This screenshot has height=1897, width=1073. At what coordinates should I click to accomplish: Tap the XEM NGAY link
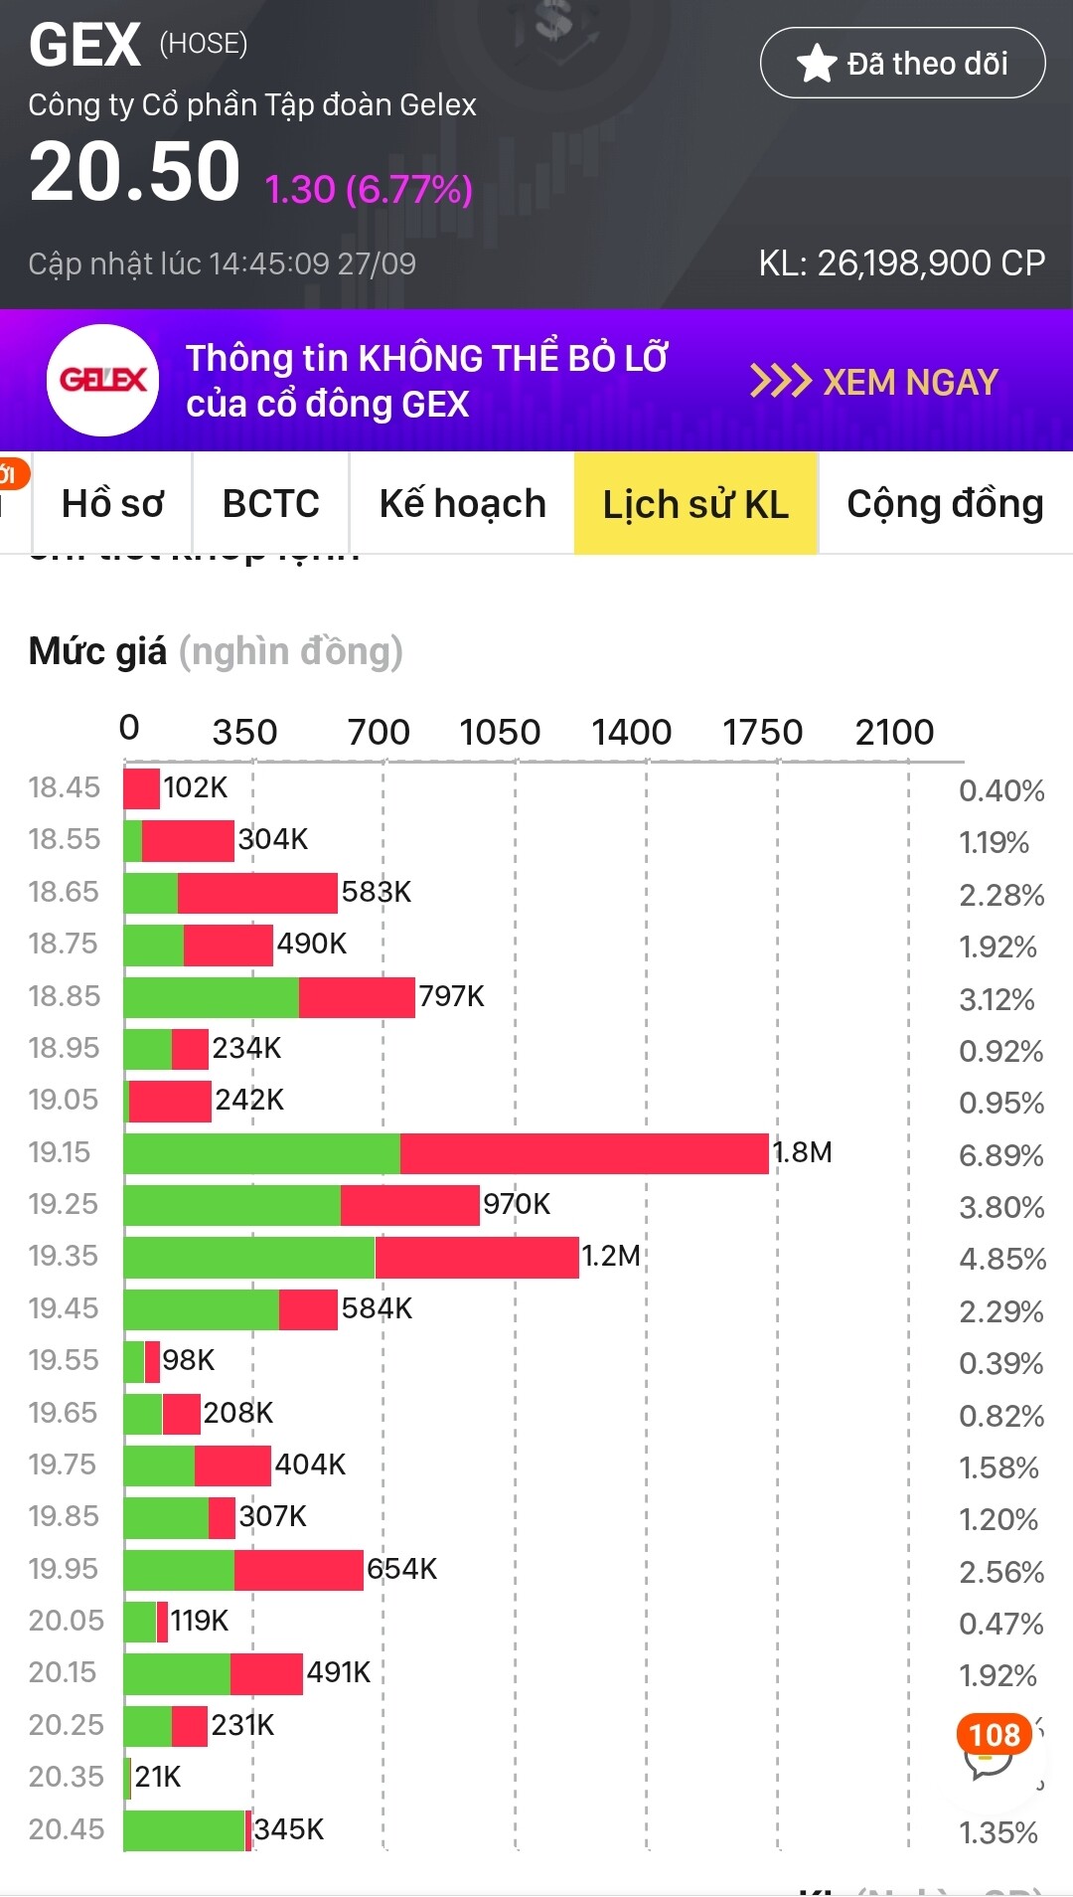(910, 382)
